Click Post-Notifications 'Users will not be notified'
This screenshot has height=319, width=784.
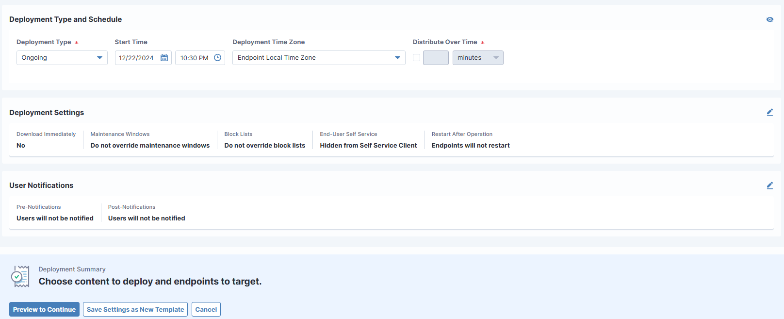pos(147,218)
